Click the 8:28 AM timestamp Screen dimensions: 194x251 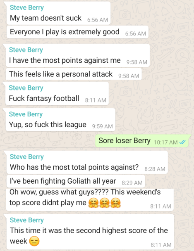(x=155, y=169)
